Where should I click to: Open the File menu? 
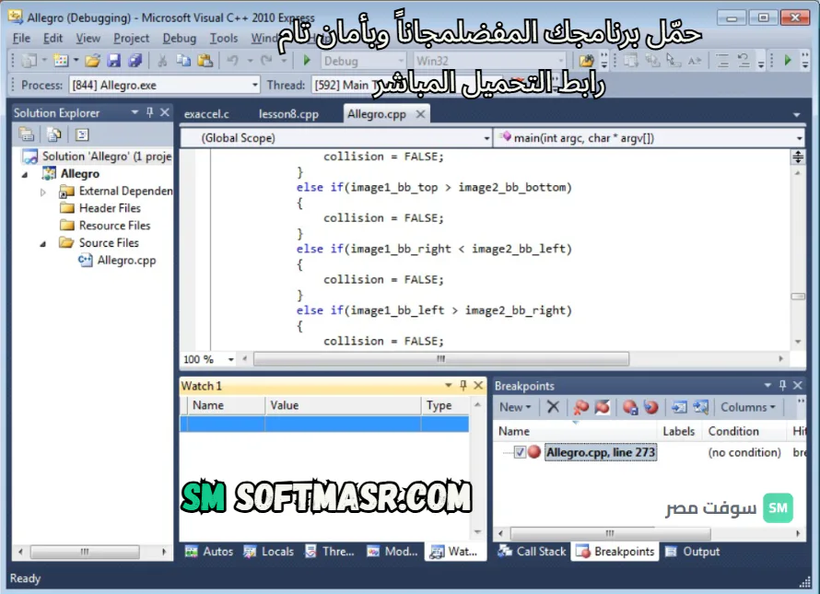click(21, 38)
